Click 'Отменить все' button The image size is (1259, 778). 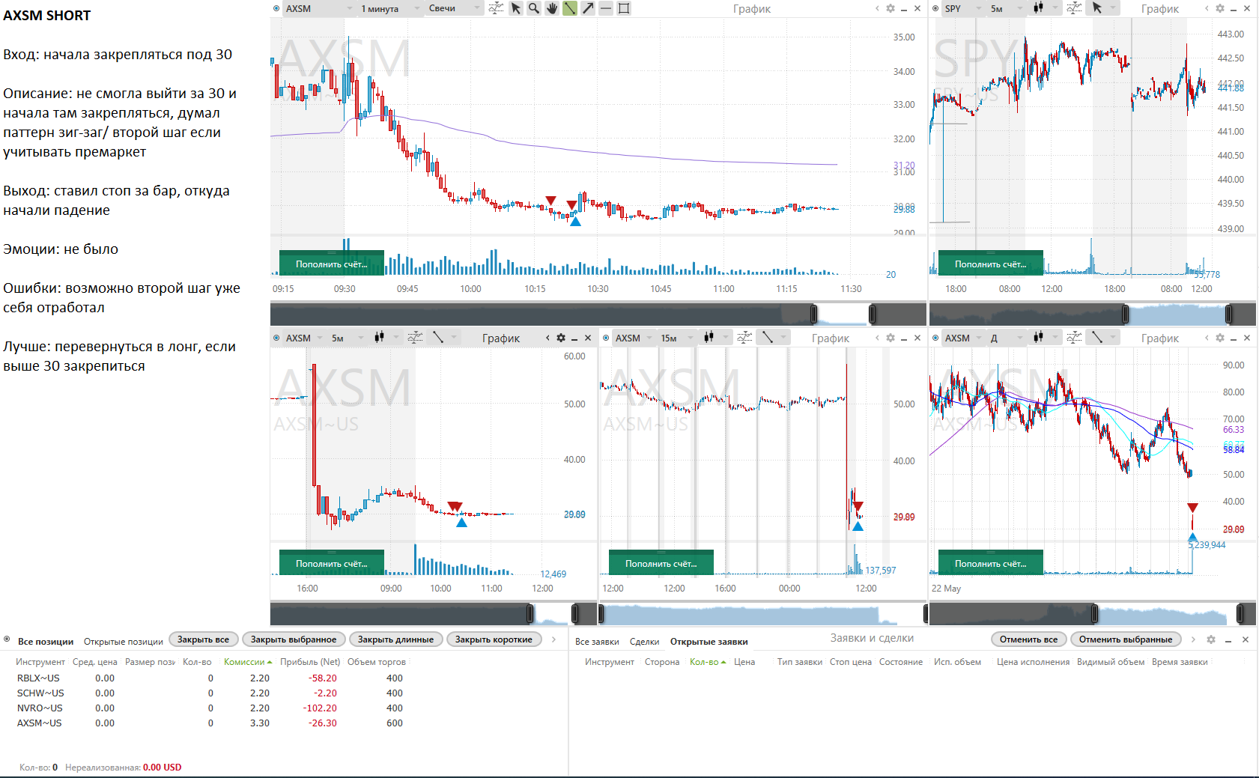pyautogui.click(x=1028, y=639)
